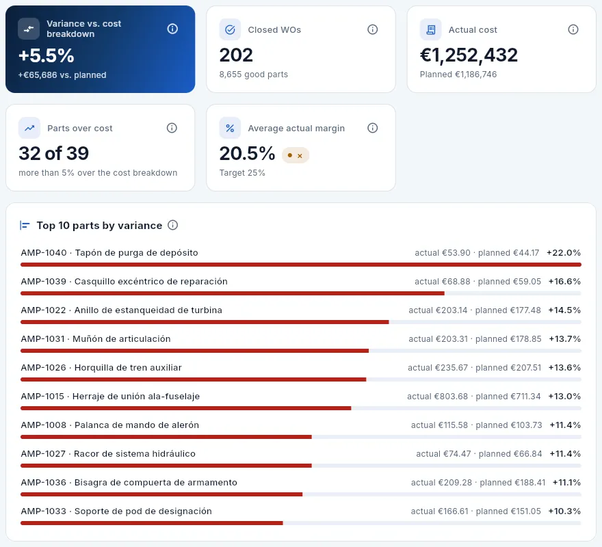
Task: Click info icon beside Top 10 parts heading
Action: (173, 225)
